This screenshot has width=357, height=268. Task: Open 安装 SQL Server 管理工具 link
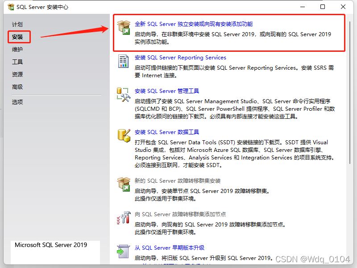click(167, 91)
